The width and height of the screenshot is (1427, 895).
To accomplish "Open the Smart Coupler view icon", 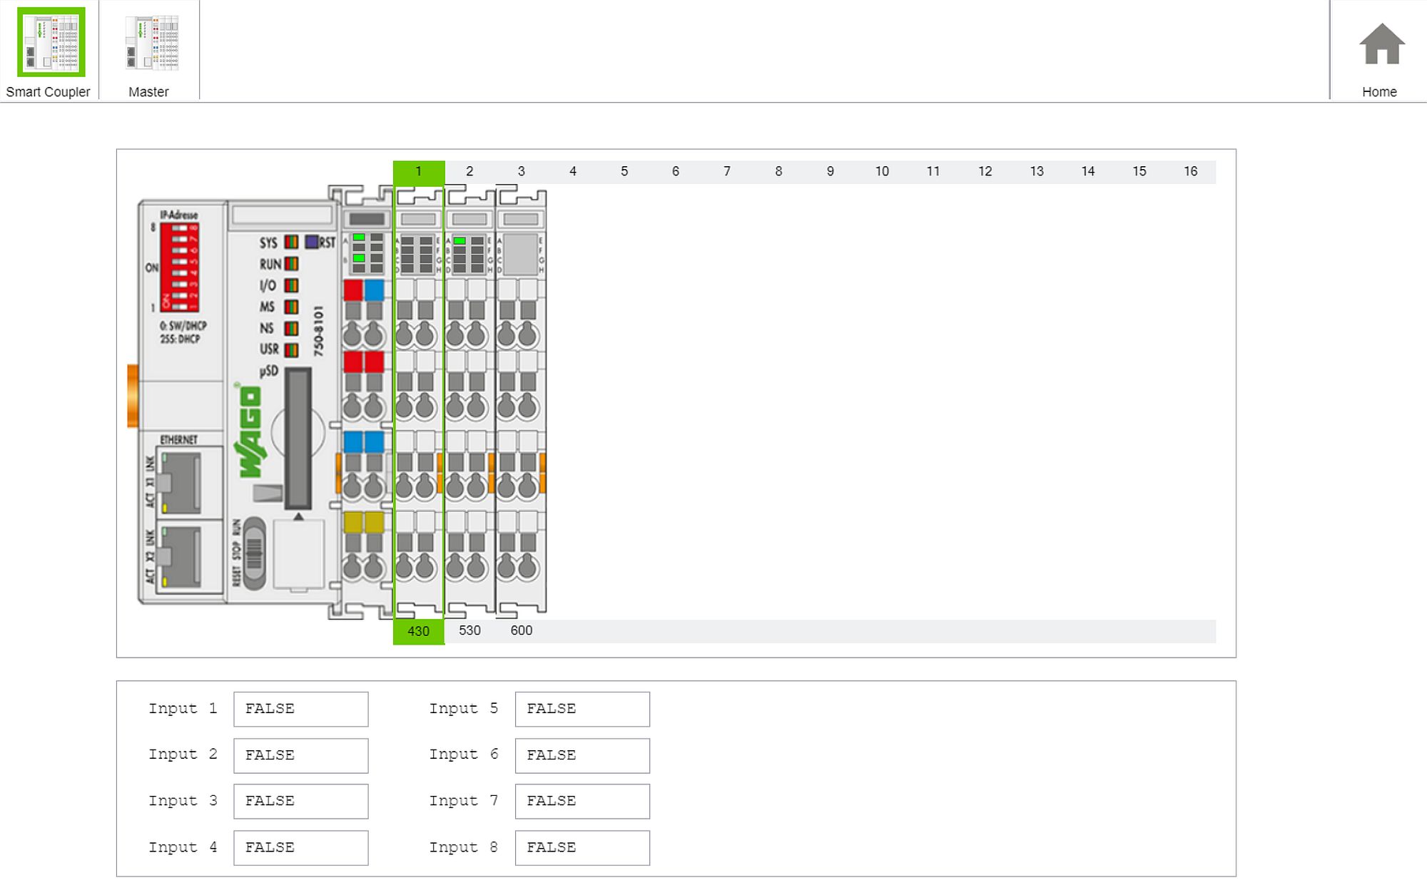I will (x=51, y=41).
